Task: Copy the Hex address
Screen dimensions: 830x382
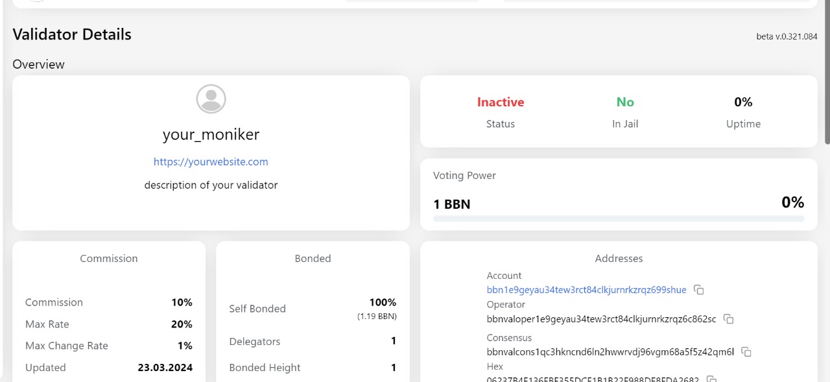Action: 711,379
